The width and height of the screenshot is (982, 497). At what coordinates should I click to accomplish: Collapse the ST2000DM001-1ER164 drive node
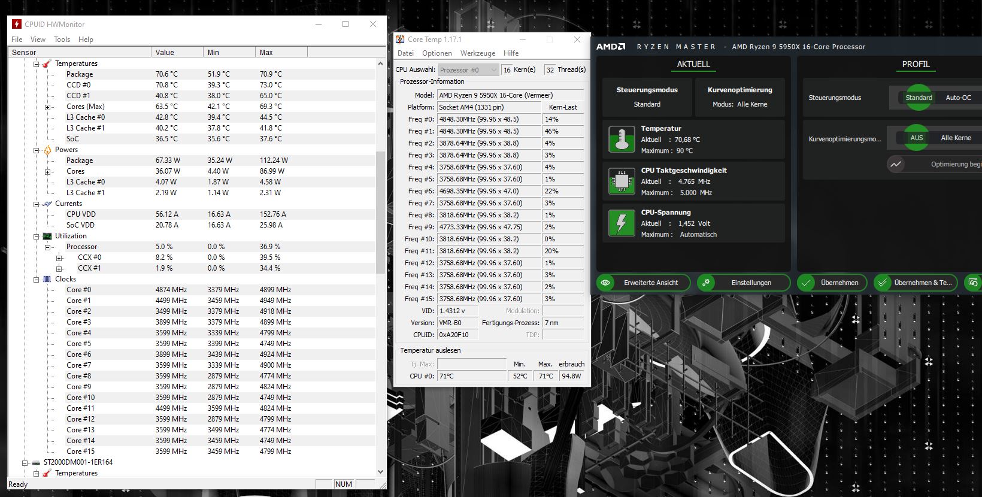pyautogui.click(x=25, y=462)
